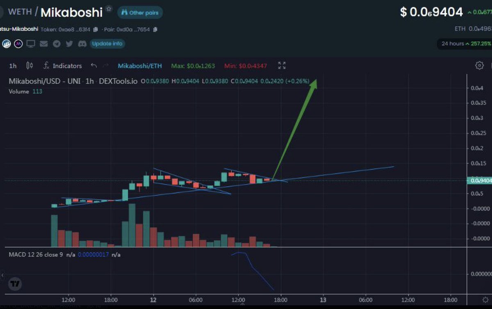Select the Volume 113 indicator label

25,92
